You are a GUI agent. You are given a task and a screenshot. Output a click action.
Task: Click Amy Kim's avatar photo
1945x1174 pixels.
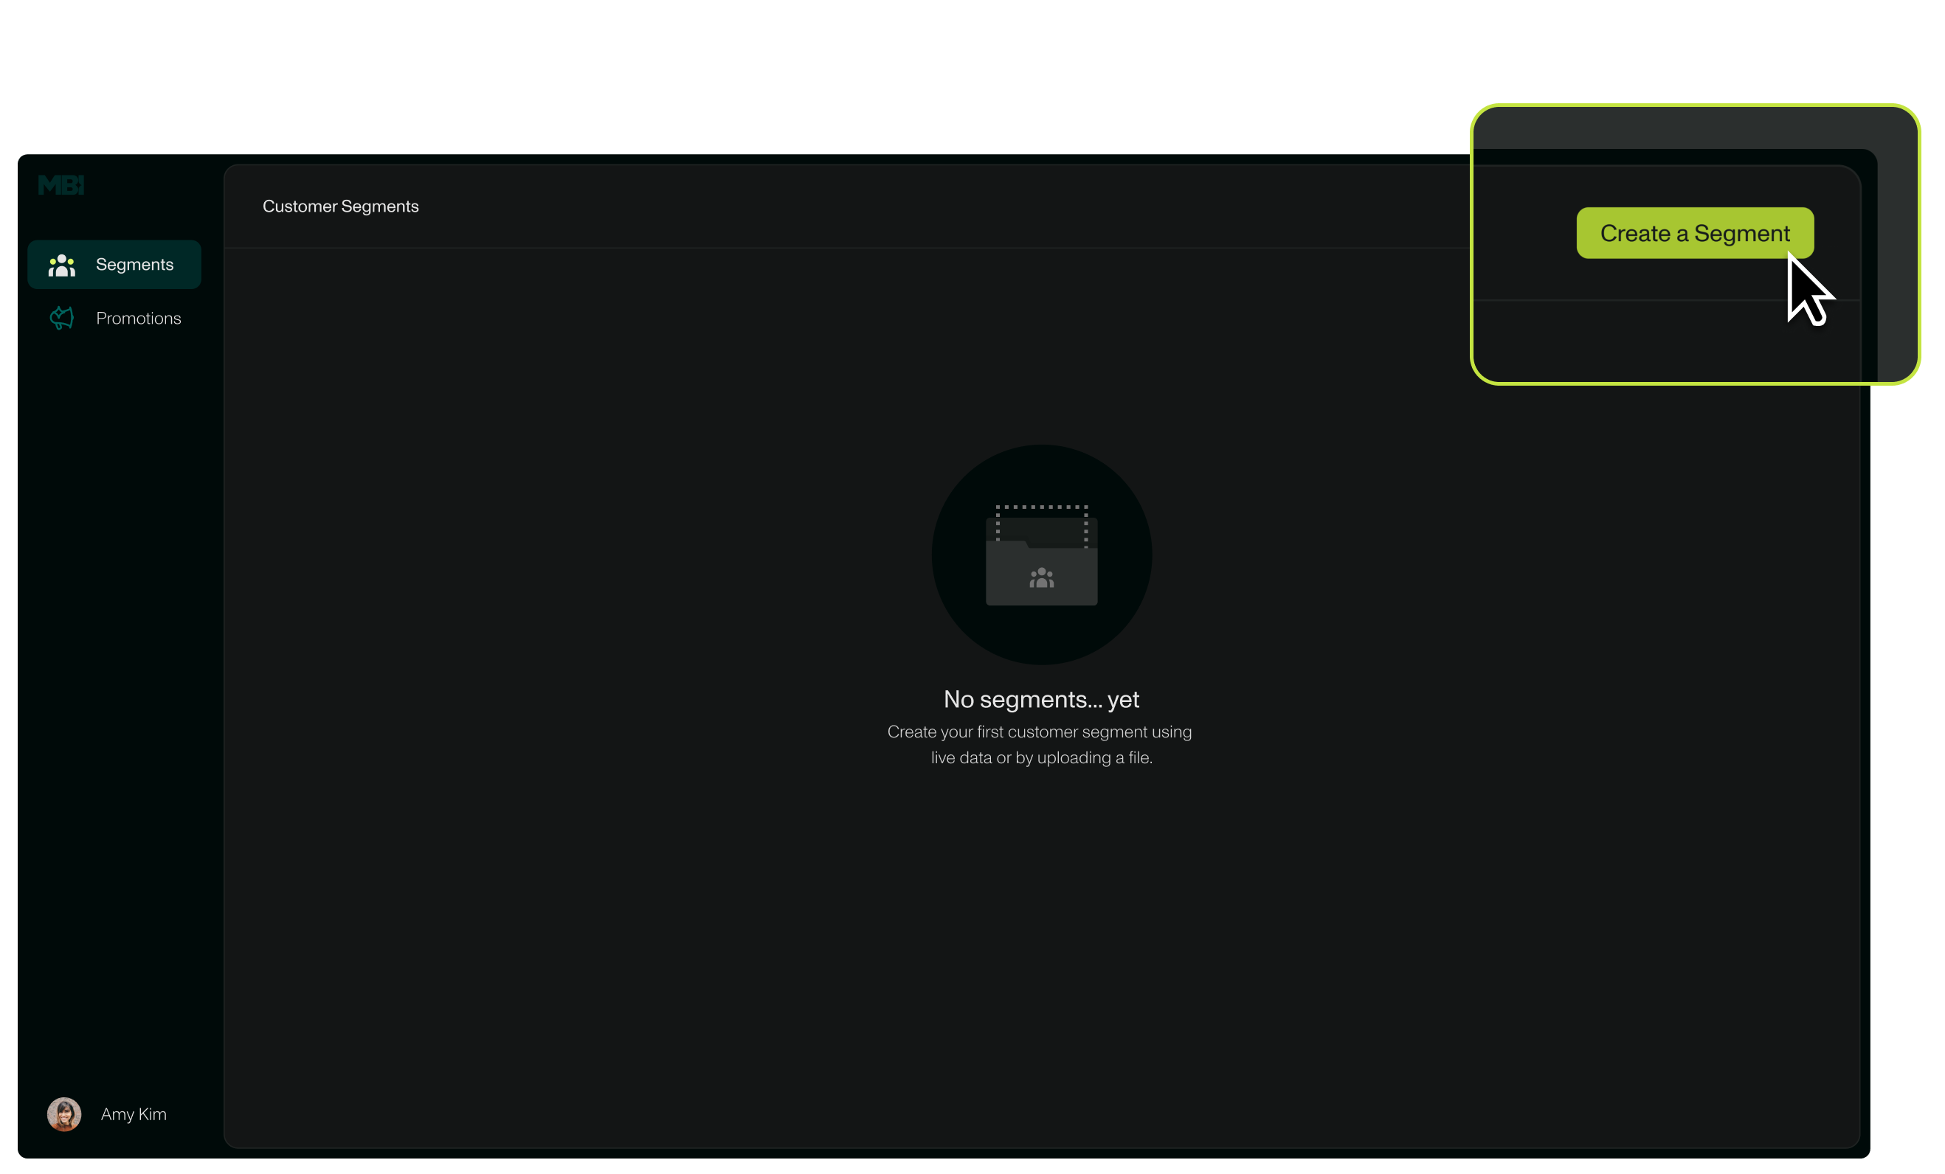tap(64, 1114)
